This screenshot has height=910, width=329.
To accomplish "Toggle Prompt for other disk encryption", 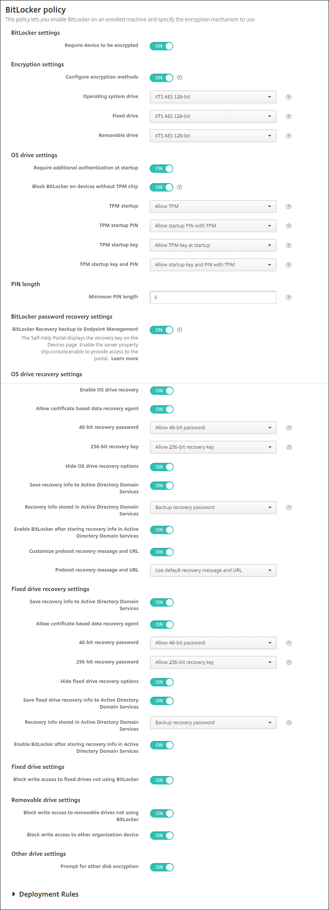I will point(162,867).
